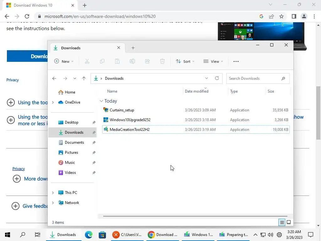Click the Paste clipboard icon in Explorer toolbar
Viewport: 321px width, 241px height.
(117, 61)
